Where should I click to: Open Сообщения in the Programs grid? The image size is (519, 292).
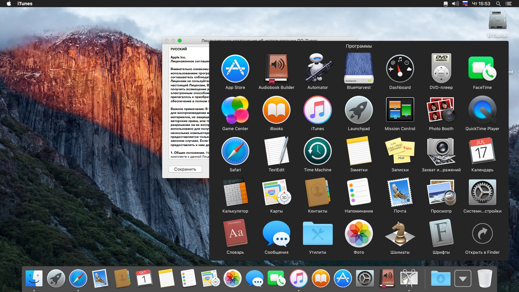point(276,234)
